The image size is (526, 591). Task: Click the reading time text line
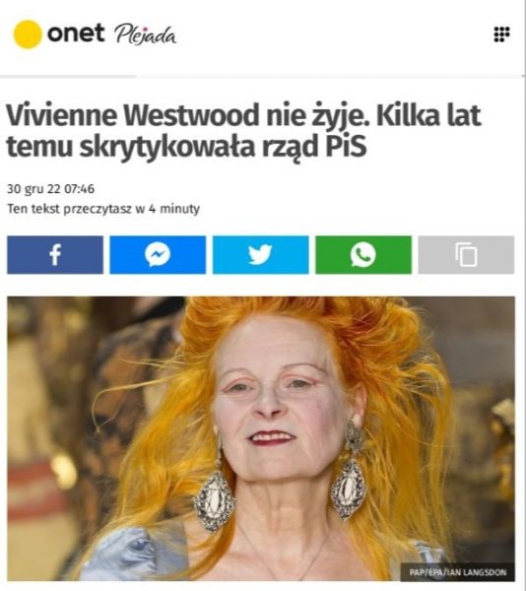103,209
